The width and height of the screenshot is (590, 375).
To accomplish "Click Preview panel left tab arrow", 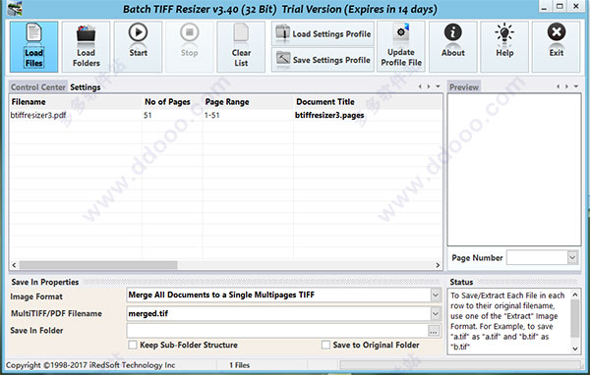I will pos(558,86).
